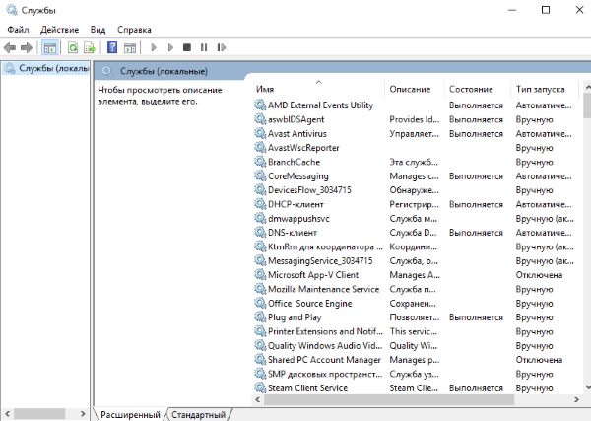The height and width of the screenshot is (421, 591).
Task: Toggle the action pane toolbar icon
Action: coord(130,48)
